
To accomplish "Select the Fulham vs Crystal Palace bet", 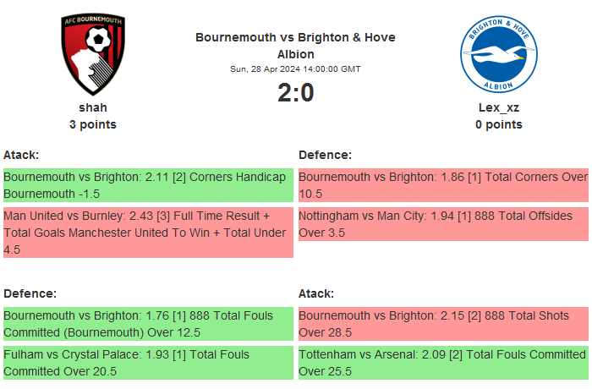I will 148,363.
